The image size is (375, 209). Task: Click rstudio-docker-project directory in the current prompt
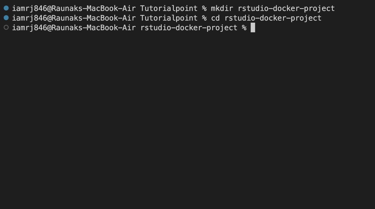click(189, 28)
